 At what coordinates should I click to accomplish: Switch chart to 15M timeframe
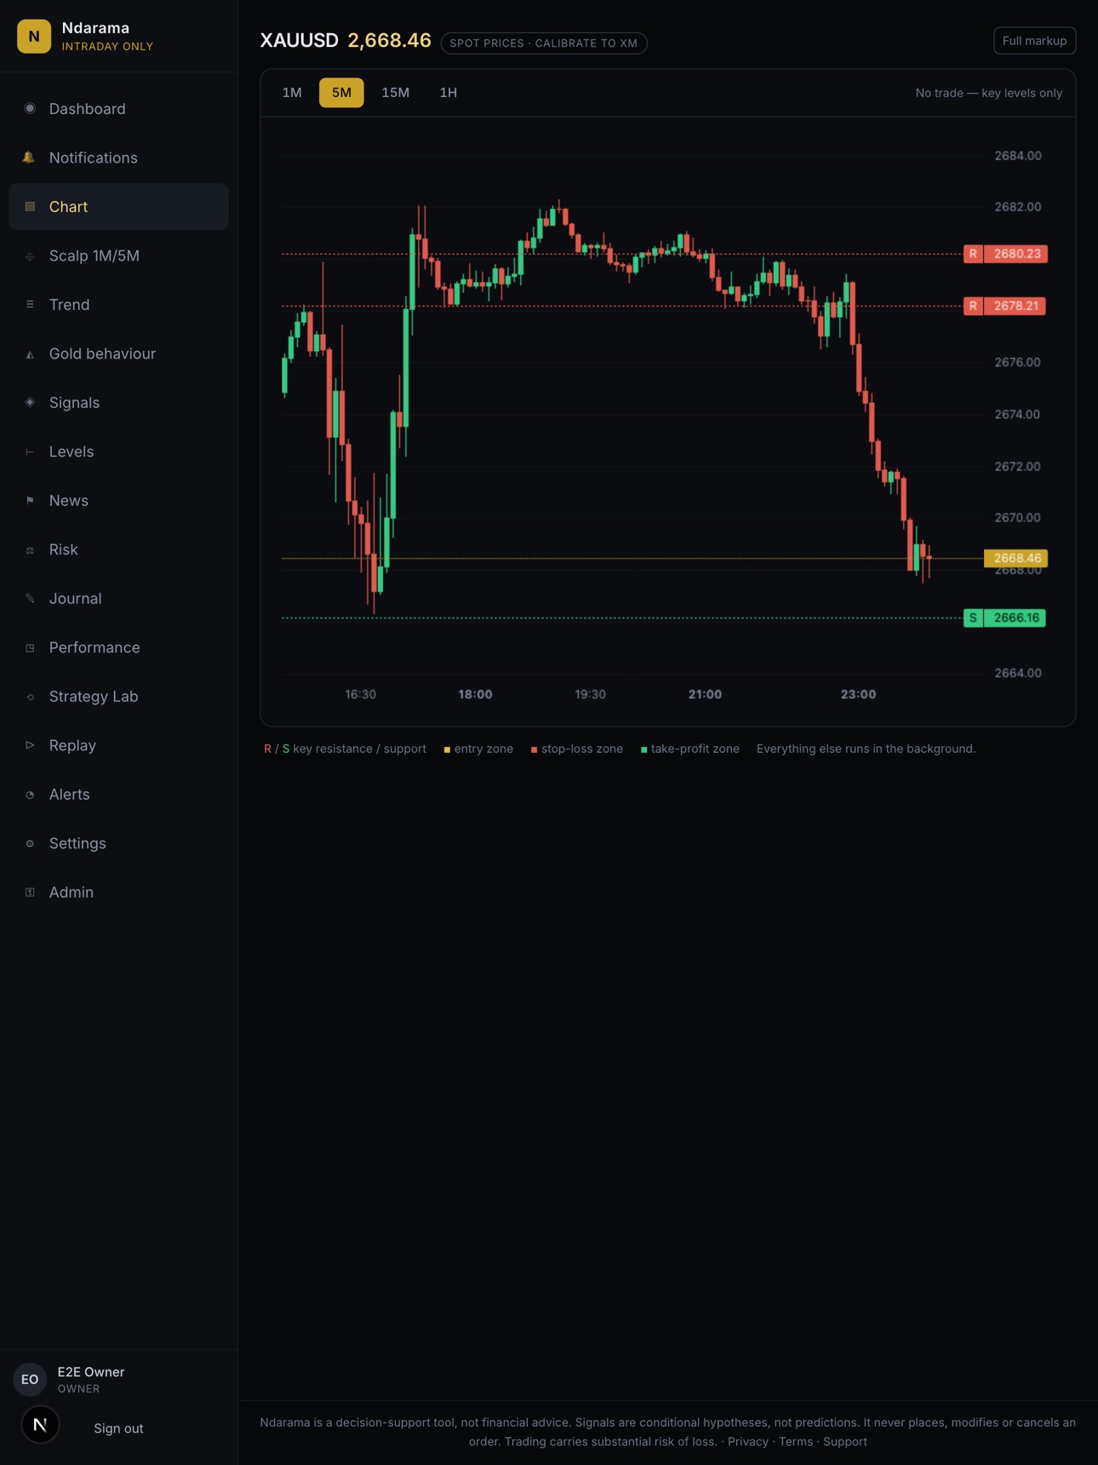395,92
